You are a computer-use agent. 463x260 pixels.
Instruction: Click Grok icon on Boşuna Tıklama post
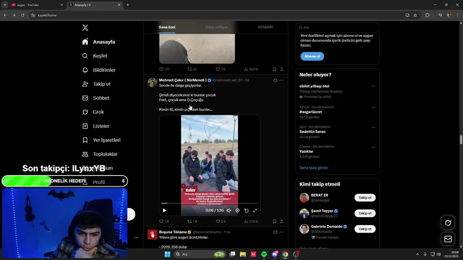coord(275,232)
